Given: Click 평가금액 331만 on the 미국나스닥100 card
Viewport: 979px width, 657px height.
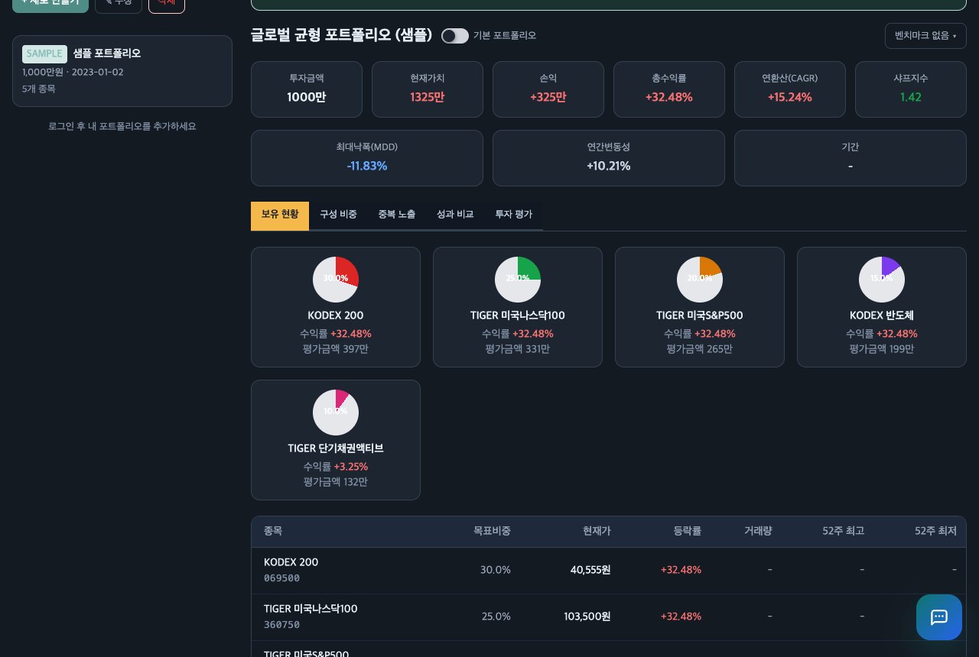Looking at the screenshot, I should 518,349.
